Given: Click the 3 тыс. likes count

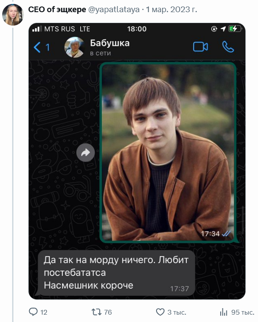Looking at the screenshot, I should (x=177, y=312).
